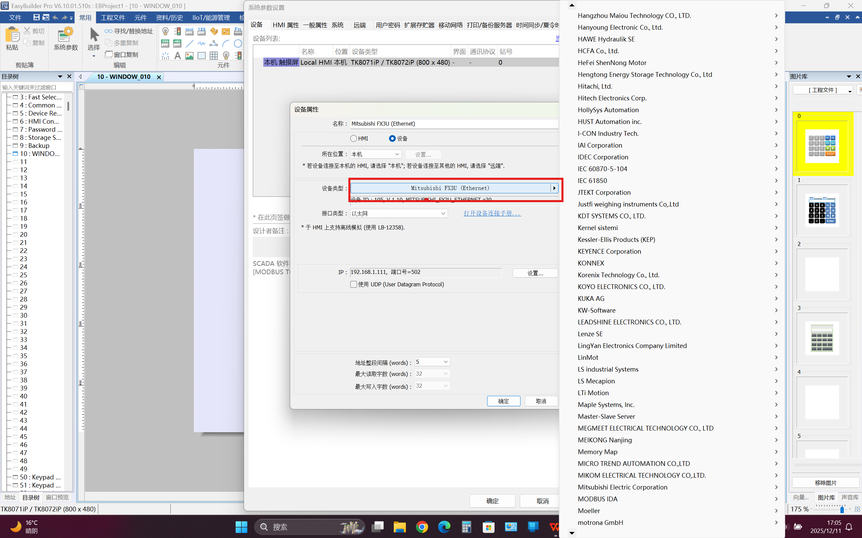Viewport: 862px width, 538px height.
Task: Click the IP 设置 button
Action: click(535, 273)
